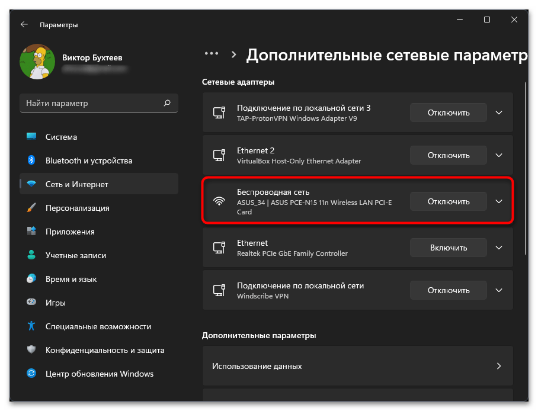
Task: Disable the Беспроводная сеть adapter
Action: [448, 201]
